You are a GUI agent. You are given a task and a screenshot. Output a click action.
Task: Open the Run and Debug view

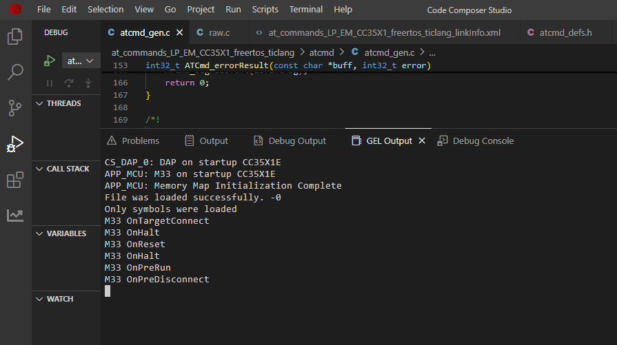pos(15,144)
